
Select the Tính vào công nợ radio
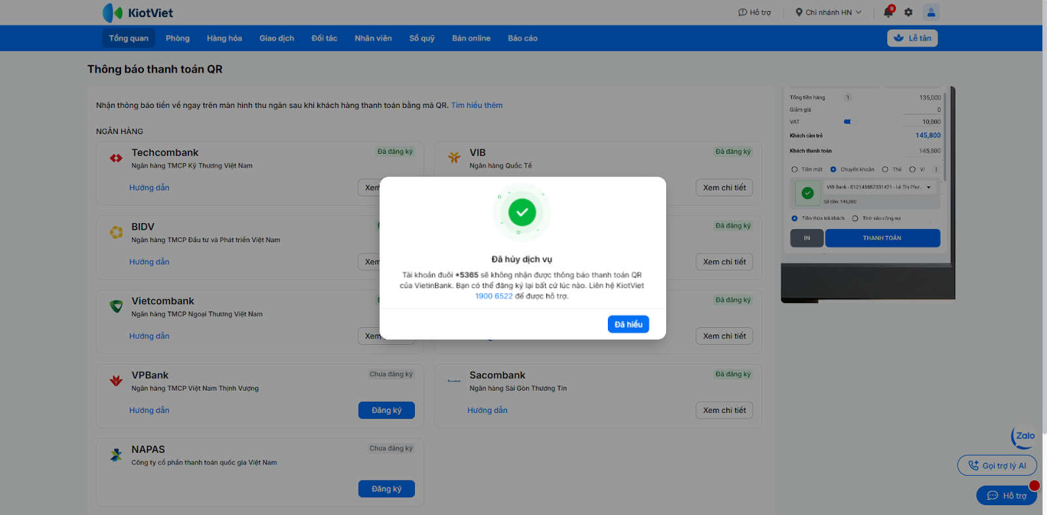(x=855, y=219)
